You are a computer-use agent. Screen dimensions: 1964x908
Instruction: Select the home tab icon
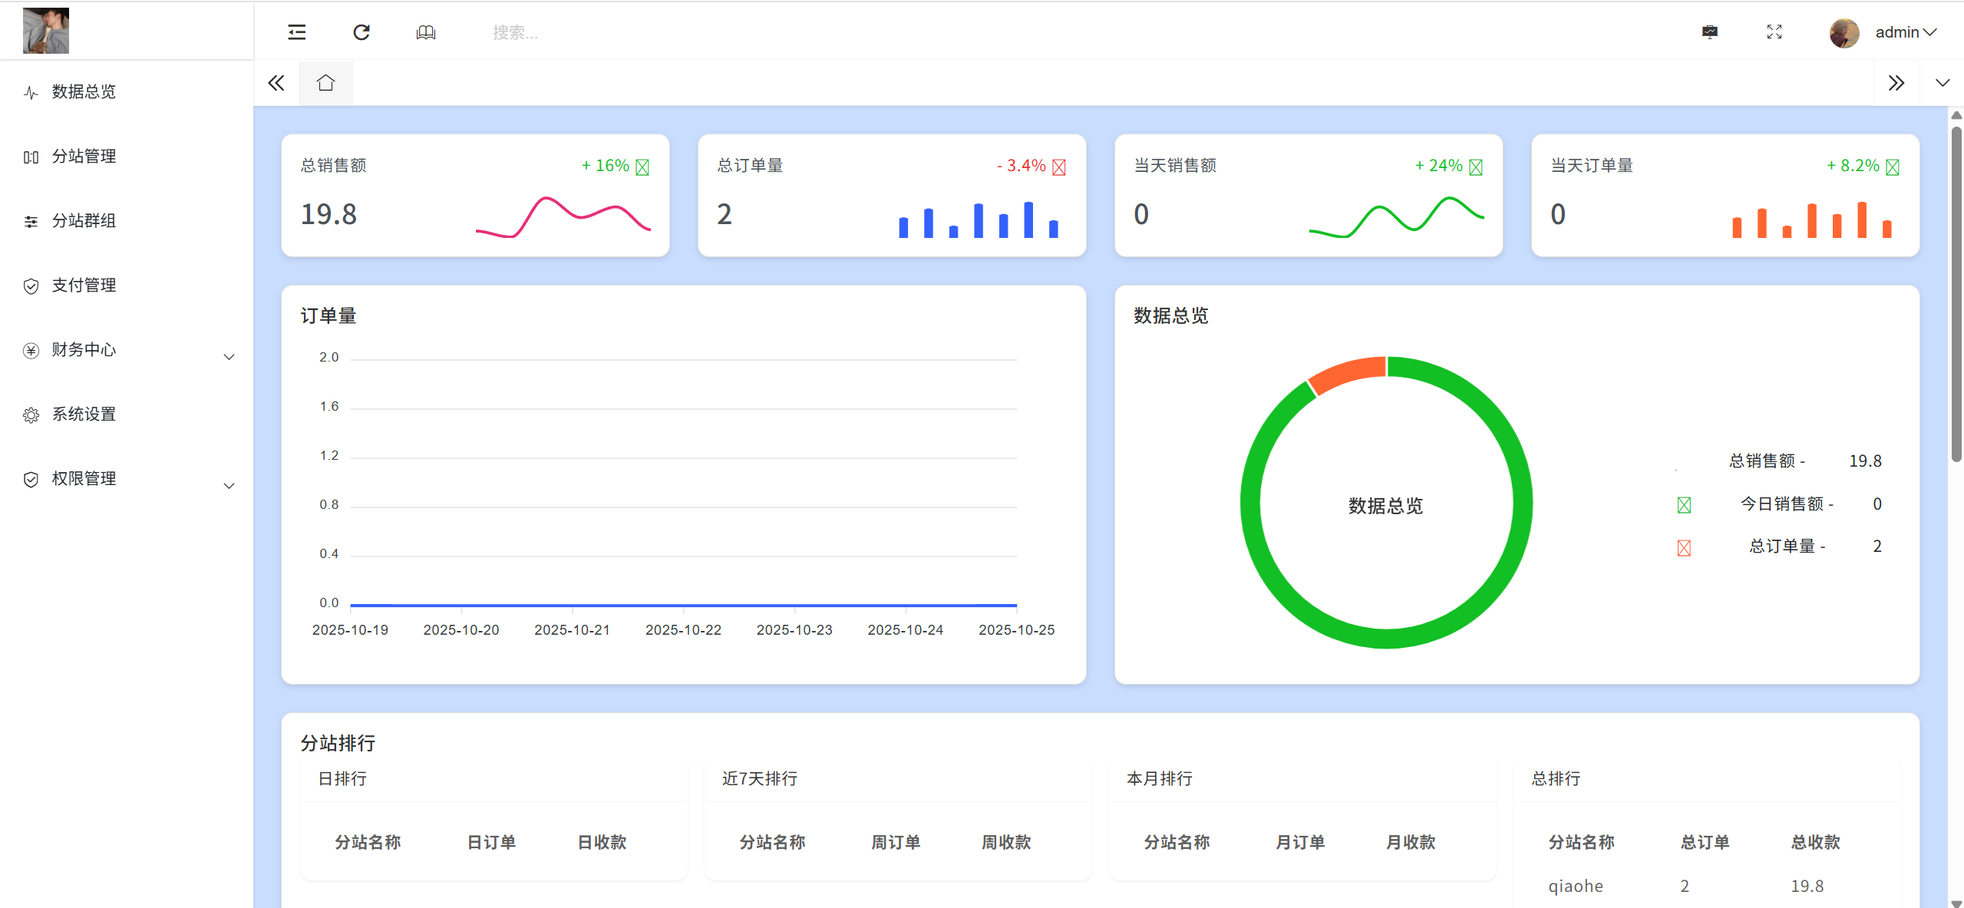(x=325, y=82)
